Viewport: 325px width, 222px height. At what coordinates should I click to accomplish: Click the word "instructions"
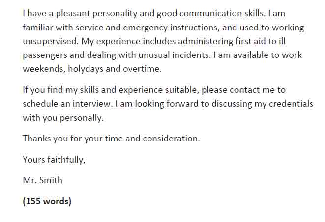(x=197, y=28)
